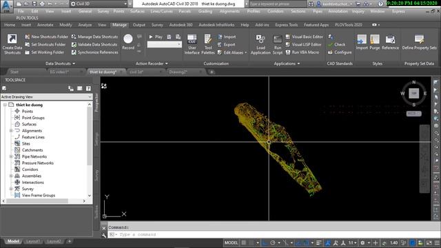Run the CAD Standards Check

coord(337,44)
